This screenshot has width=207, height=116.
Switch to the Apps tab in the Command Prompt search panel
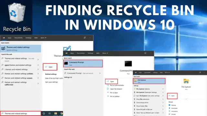pos(72,53)
